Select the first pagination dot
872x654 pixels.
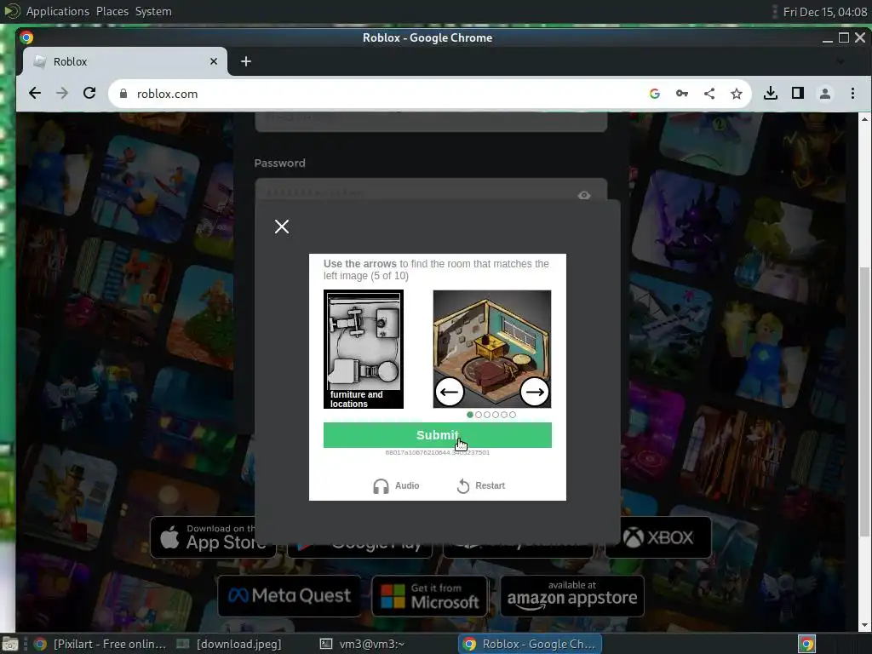click(x=470, y=415)
